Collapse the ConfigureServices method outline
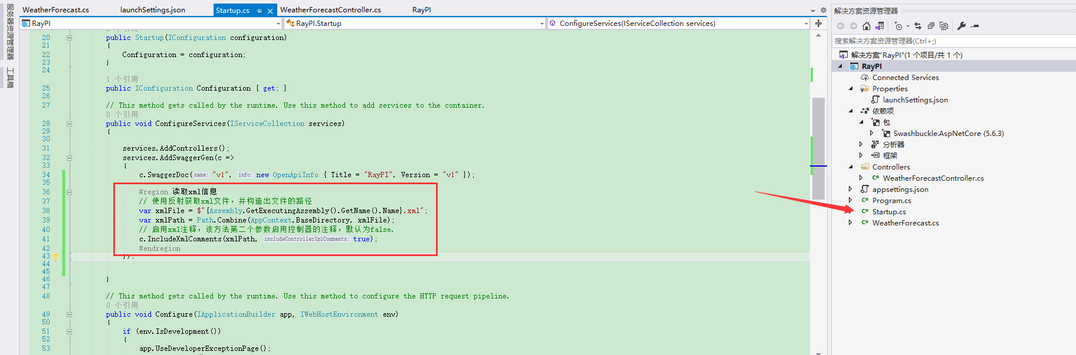1076x355 pixels. point(69,124)
